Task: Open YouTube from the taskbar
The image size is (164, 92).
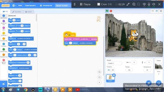Action: 78,90
